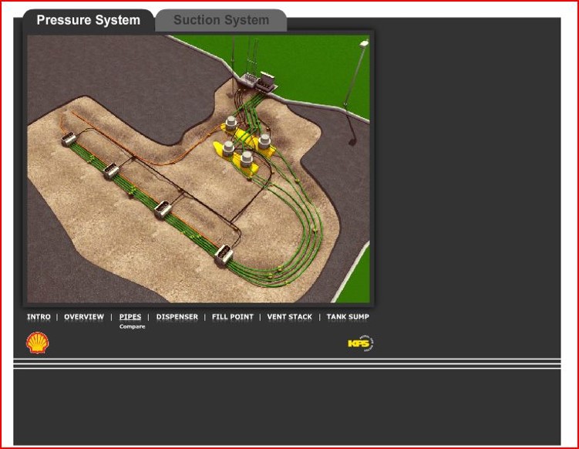579x449 pixels.
Task: Switch to the Suction System tab
Action: 221,20
